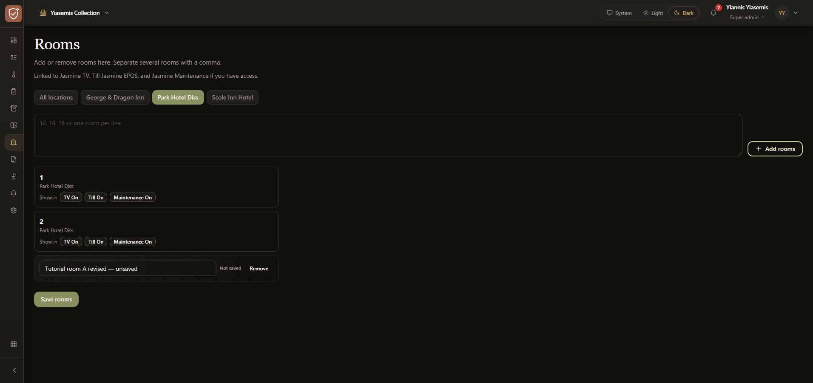Edit the Tutorial room A revised name field
This screenshot has height=383, width=813.
tap(128, 268)
